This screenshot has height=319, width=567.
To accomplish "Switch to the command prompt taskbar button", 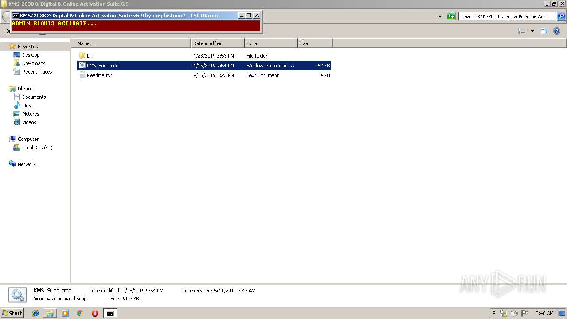I will pos(110,313).
